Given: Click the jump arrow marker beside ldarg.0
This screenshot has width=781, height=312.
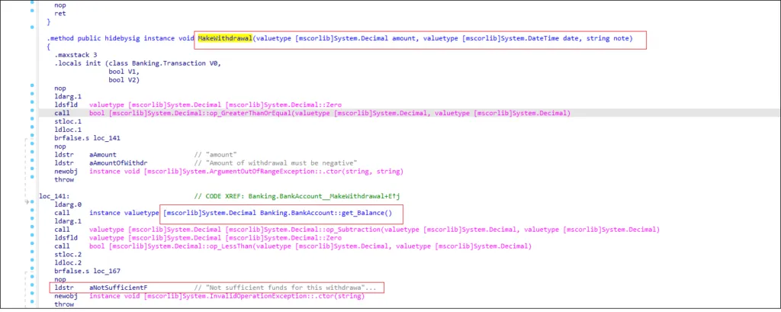Looking at the screenshot, I should tap(27, 202).
